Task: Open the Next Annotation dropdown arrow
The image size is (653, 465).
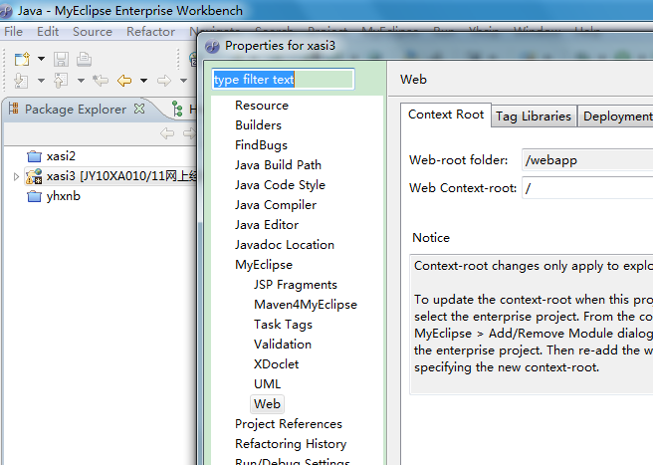Action: point(41,81)
